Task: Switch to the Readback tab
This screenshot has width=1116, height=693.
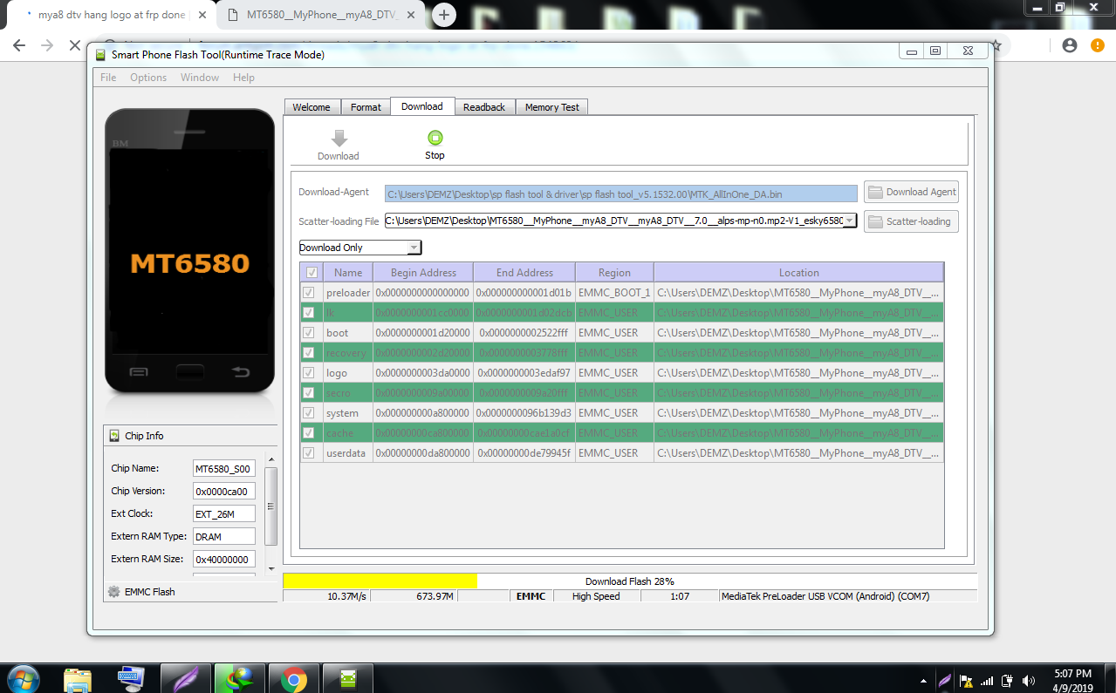Action: point(484,107)
